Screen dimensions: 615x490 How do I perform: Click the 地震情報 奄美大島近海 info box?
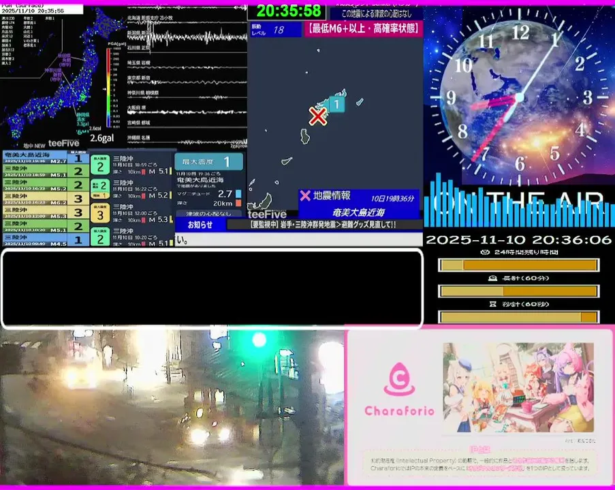[x=358, y=204]
